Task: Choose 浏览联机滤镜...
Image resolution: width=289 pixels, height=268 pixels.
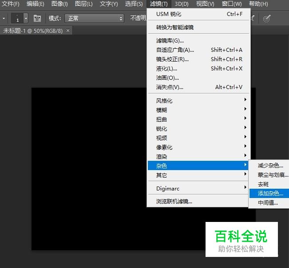Action: coord(199,202)
